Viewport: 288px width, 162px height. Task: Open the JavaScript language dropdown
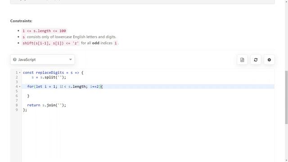42,59
